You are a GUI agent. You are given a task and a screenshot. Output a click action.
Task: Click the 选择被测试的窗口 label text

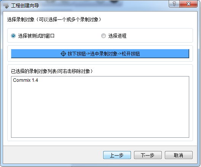coord(36,36)
